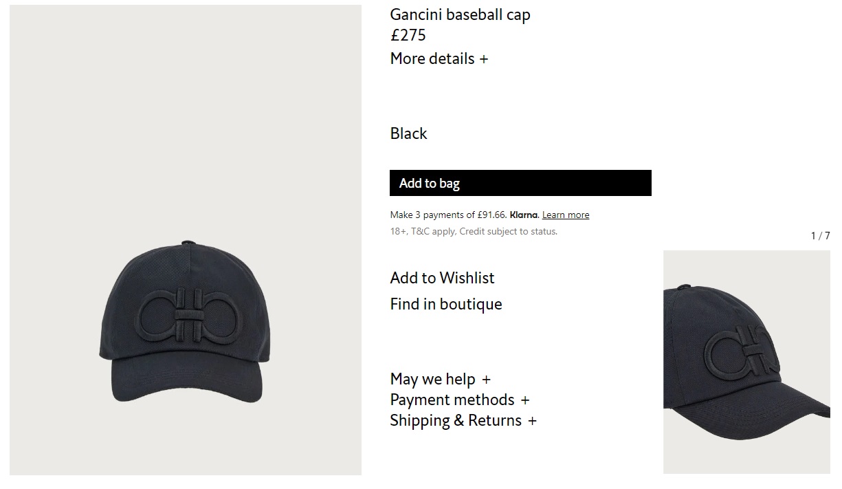
Task: Click the 18+, T&C apply notice
Action: pyautogui.click(x=474, y=232)
